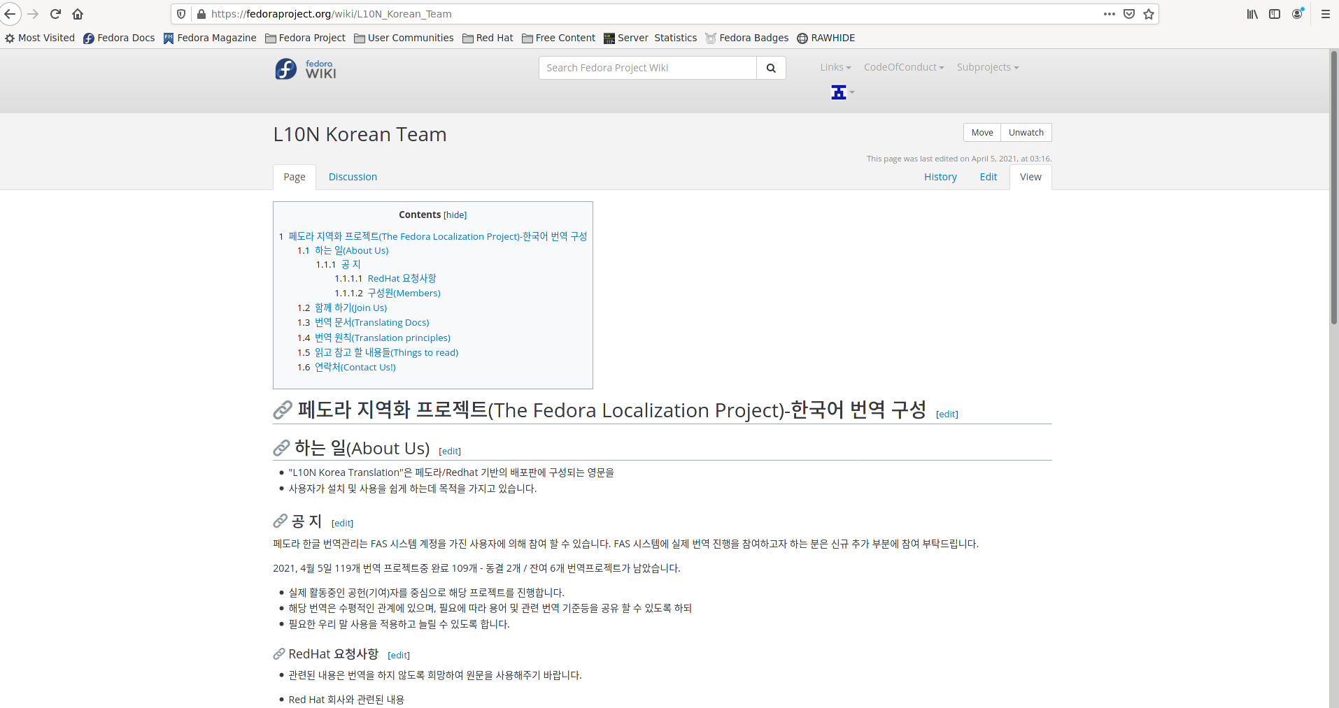Click the browser forward arrow
Viewport: 1339px width, 708px height.
[x=33, y=14]
